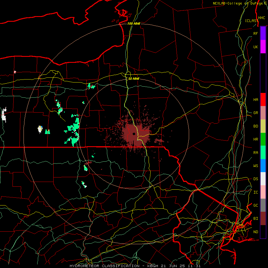Click the ND black legend swatch
The width and height of the screenshot is (268, 268).
pyautogui.click(x=263, y=232)
